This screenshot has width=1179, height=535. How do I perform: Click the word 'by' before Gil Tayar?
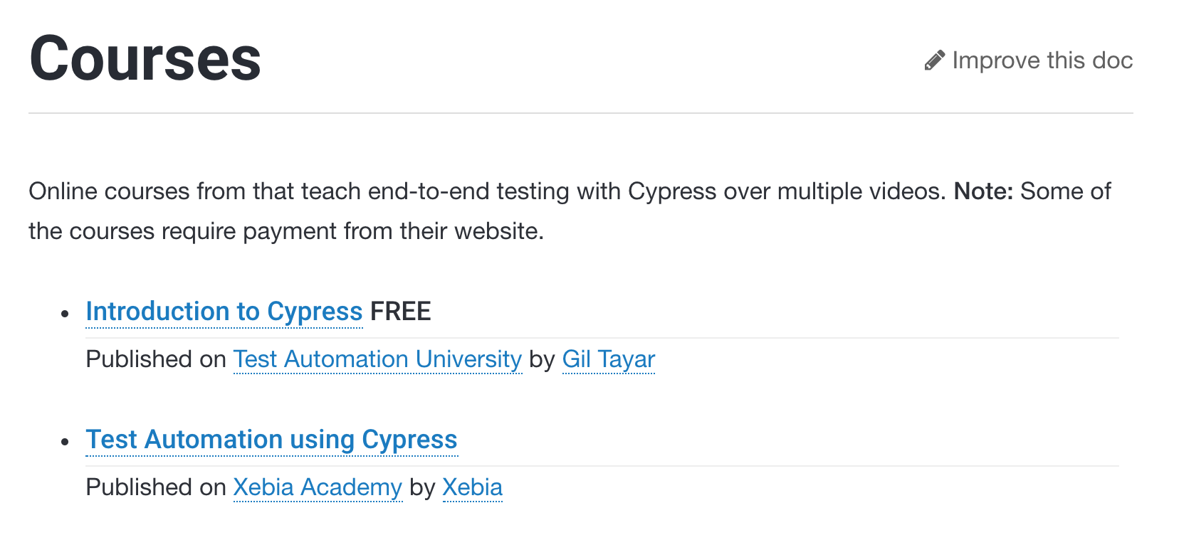[542, 359]
